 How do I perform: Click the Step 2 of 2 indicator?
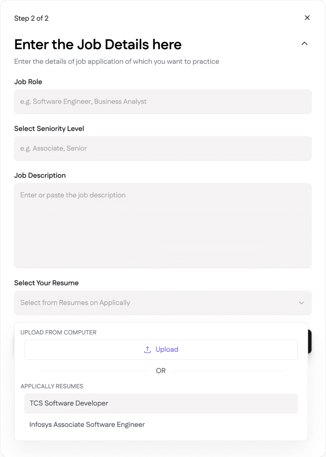[x=31, y=18]
